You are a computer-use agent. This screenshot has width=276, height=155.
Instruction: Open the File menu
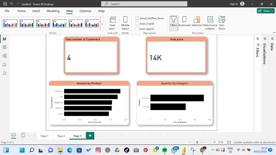click(x=7, y=11)
